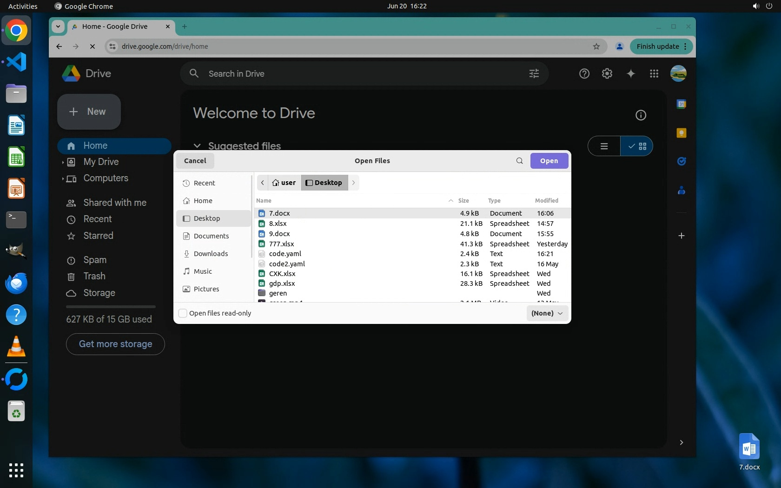Click the storage usage progress bar
The height and width of the screenshot is (488, 781).
(x=111, y=307)
